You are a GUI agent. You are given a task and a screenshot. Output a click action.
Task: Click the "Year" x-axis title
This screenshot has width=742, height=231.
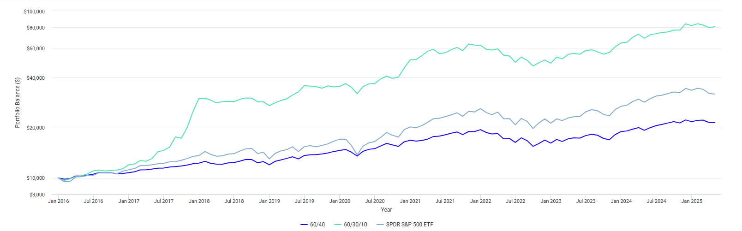coord(386,210)
